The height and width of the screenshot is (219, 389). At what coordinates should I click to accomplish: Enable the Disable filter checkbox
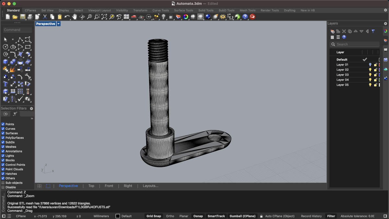[x=3, y=187]
